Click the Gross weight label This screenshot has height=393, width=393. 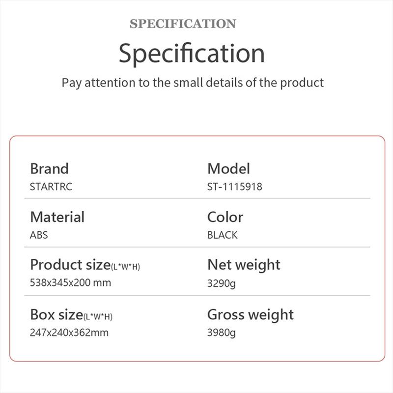(251, 314)
